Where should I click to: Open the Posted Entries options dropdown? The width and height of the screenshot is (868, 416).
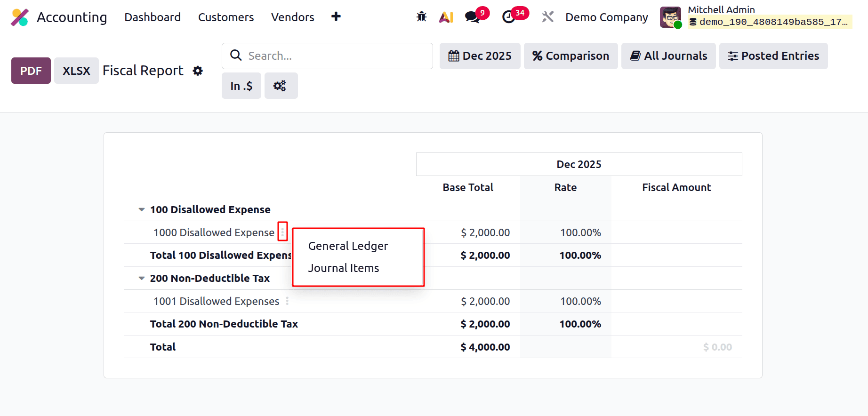pos(773,56)
